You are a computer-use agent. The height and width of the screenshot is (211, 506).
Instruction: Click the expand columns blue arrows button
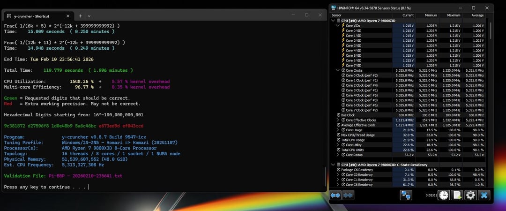(335, 196)
